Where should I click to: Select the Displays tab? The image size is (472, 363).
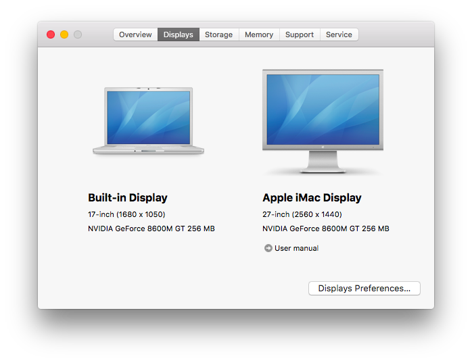(179, 34)
